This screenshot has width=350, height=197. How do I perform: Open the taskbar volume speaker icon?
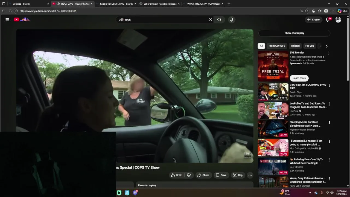point(332,193)
